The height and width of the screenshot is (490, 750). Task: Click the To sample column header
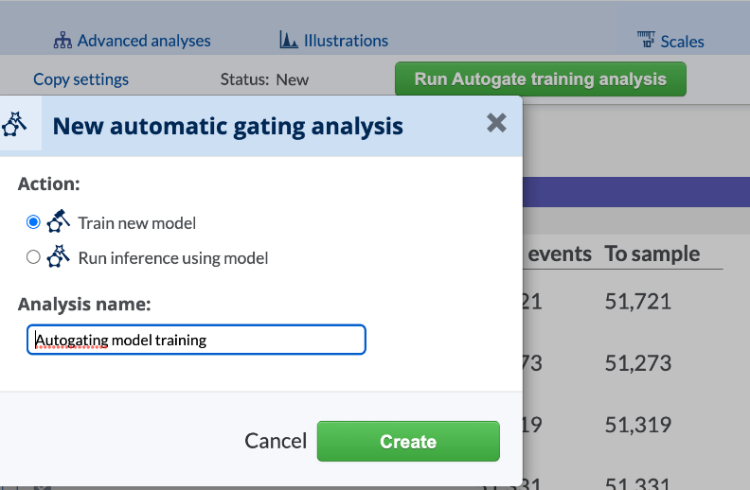(652, 254)
